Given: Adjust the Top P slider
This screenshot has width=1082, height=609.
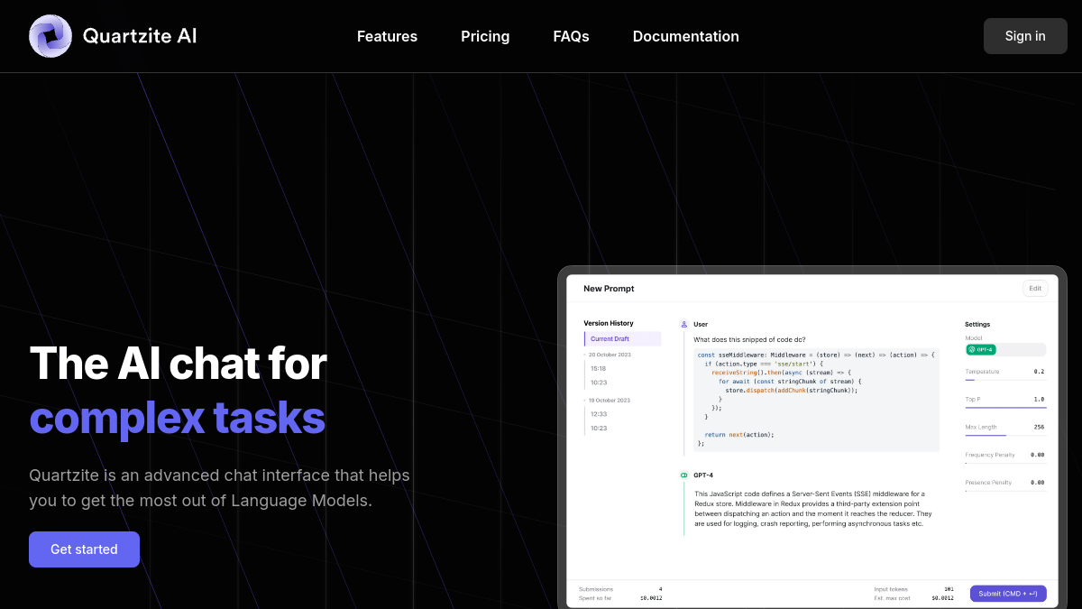Looking at the screenshot, I should (x=1005, y=408).
